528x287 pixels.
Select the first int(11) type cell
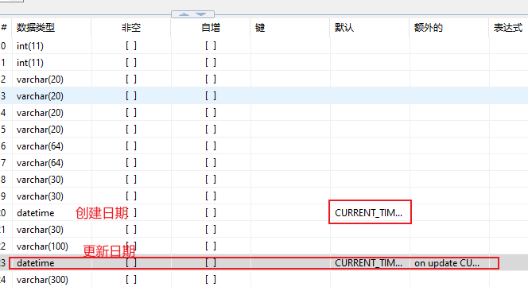coord(30,46)
